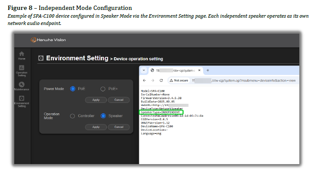
Task: Click the Model=SPA-C100 line
Action: 153,91
